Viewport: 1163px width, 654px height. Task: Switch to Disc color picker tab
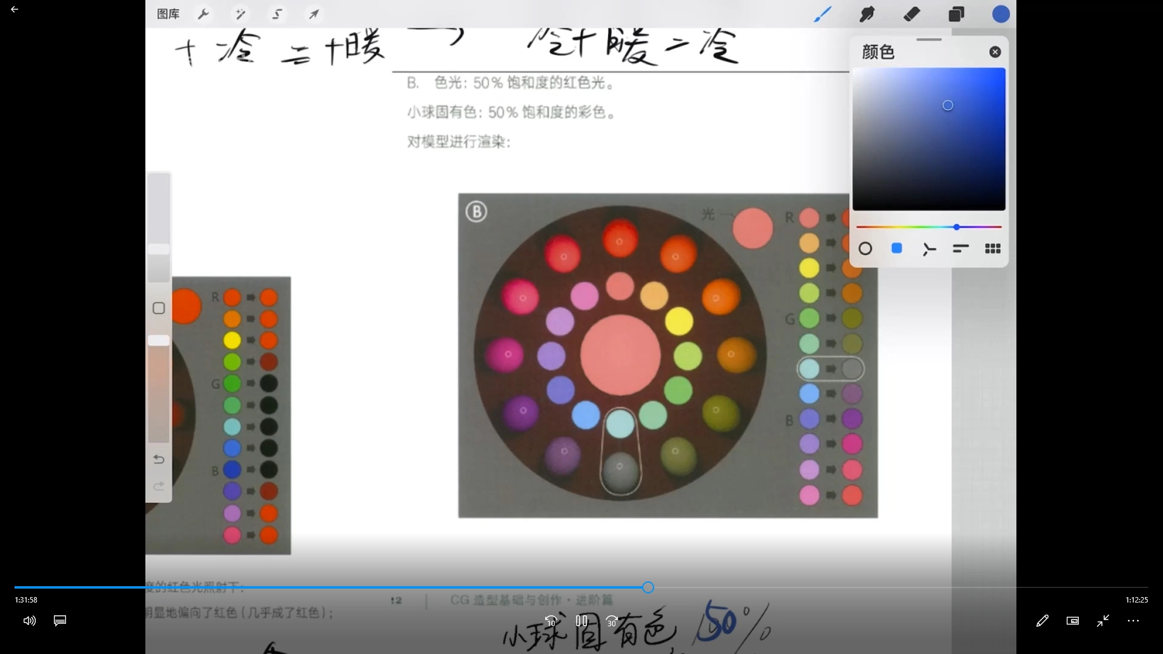(865, 249)
